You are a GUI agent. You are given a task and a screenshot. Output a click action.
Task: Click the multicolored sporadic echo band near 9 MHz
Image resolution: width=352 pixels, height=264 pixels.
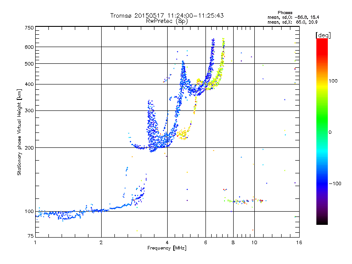click(245, 201)
